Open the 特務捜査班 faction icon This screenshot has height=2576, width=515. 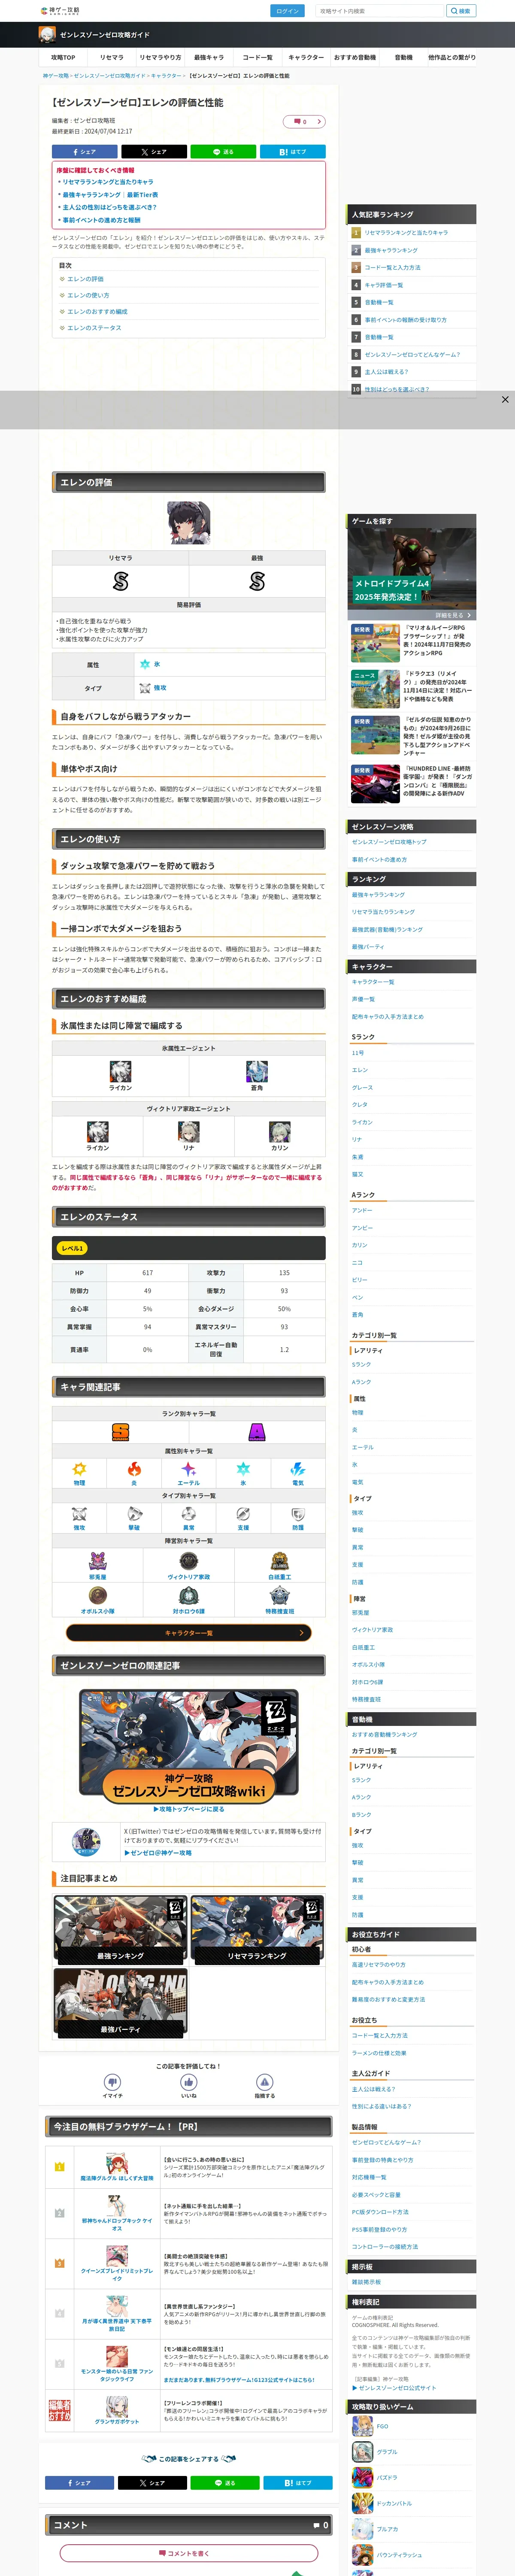[280, 1596]
